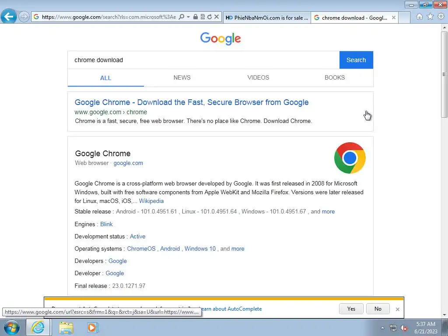Open the Windows Start menu orb
The image size is (448, 336).
click(x=12, y=328)
